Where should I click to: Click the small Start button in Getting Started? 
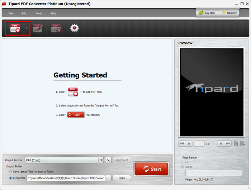point(76,115)
